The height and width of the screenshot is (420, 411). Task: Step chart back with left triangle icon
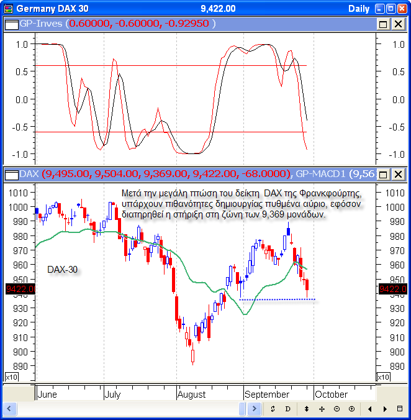pos(370,409)
